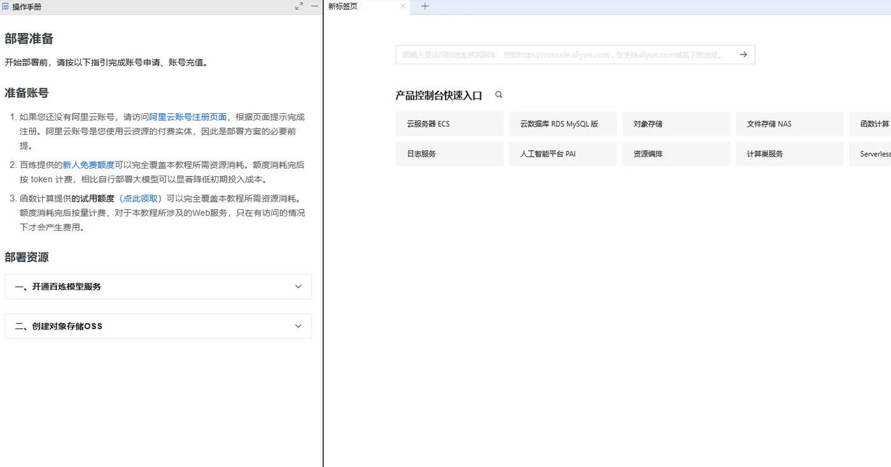The width and height of the screenshot is (891, 467).
Task: Expand section 一、开通百炼模型服务
Action: (x=158, y=287)
